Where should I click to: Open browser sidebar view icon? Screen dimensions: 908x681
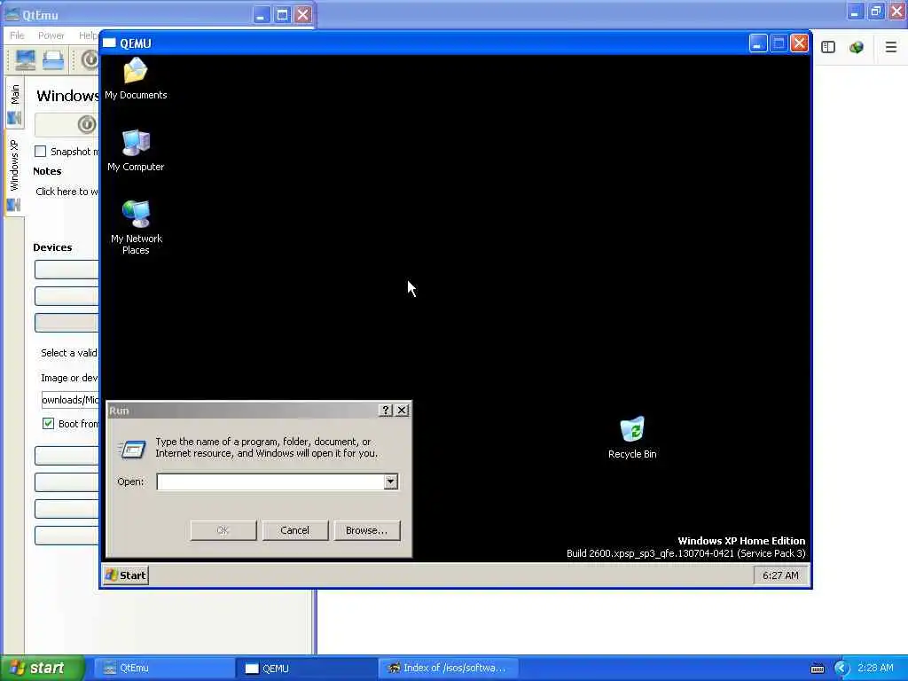[828, 47]
